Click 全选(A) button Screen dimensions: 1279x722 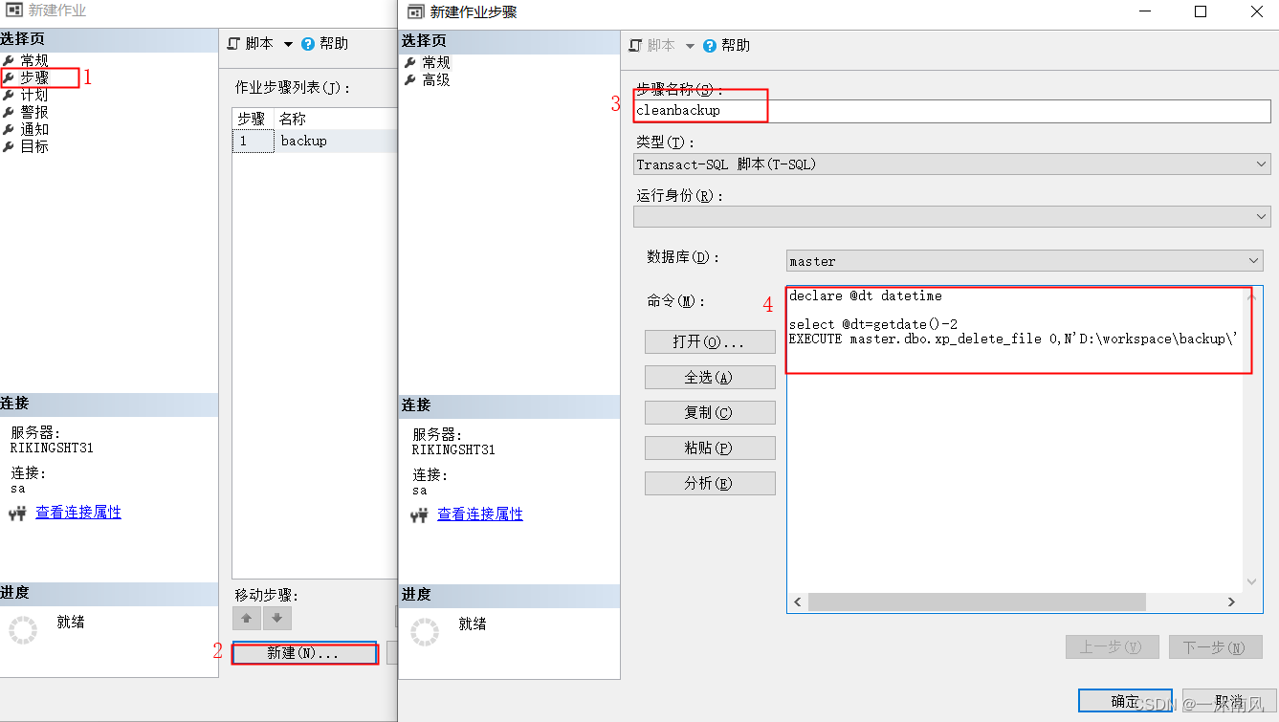tap(710, 377)
